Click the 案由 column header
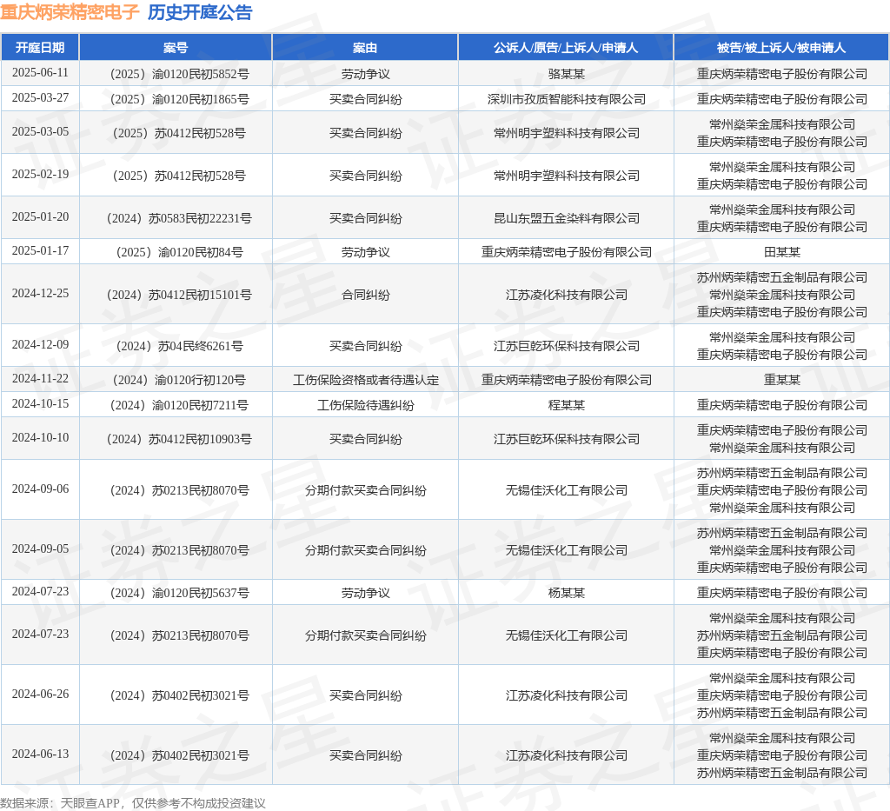The height and width of the screenshot is (811, 890). (x=365, y=48)
